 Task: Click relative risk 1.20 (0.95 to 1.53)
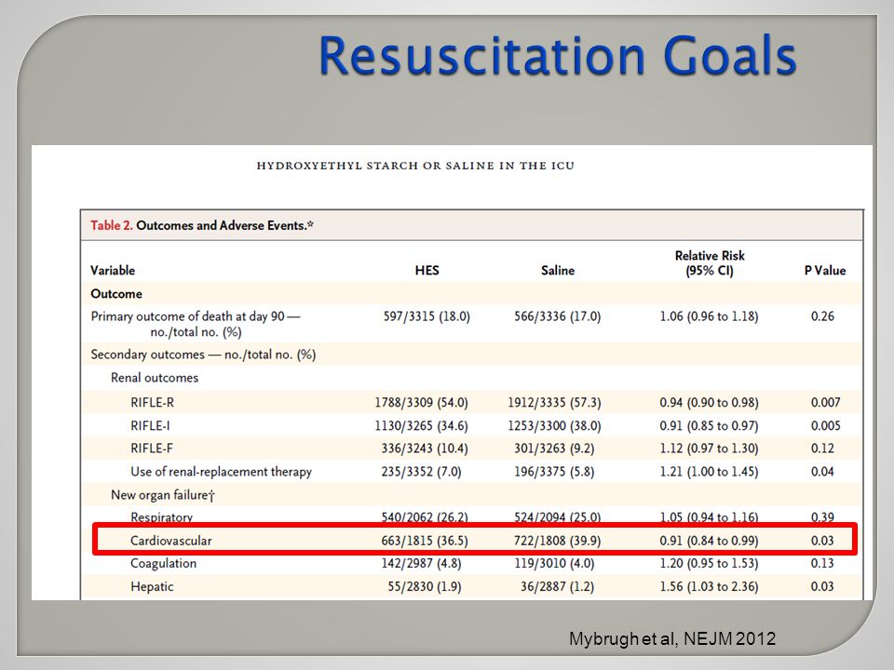(x=709, y=564)
